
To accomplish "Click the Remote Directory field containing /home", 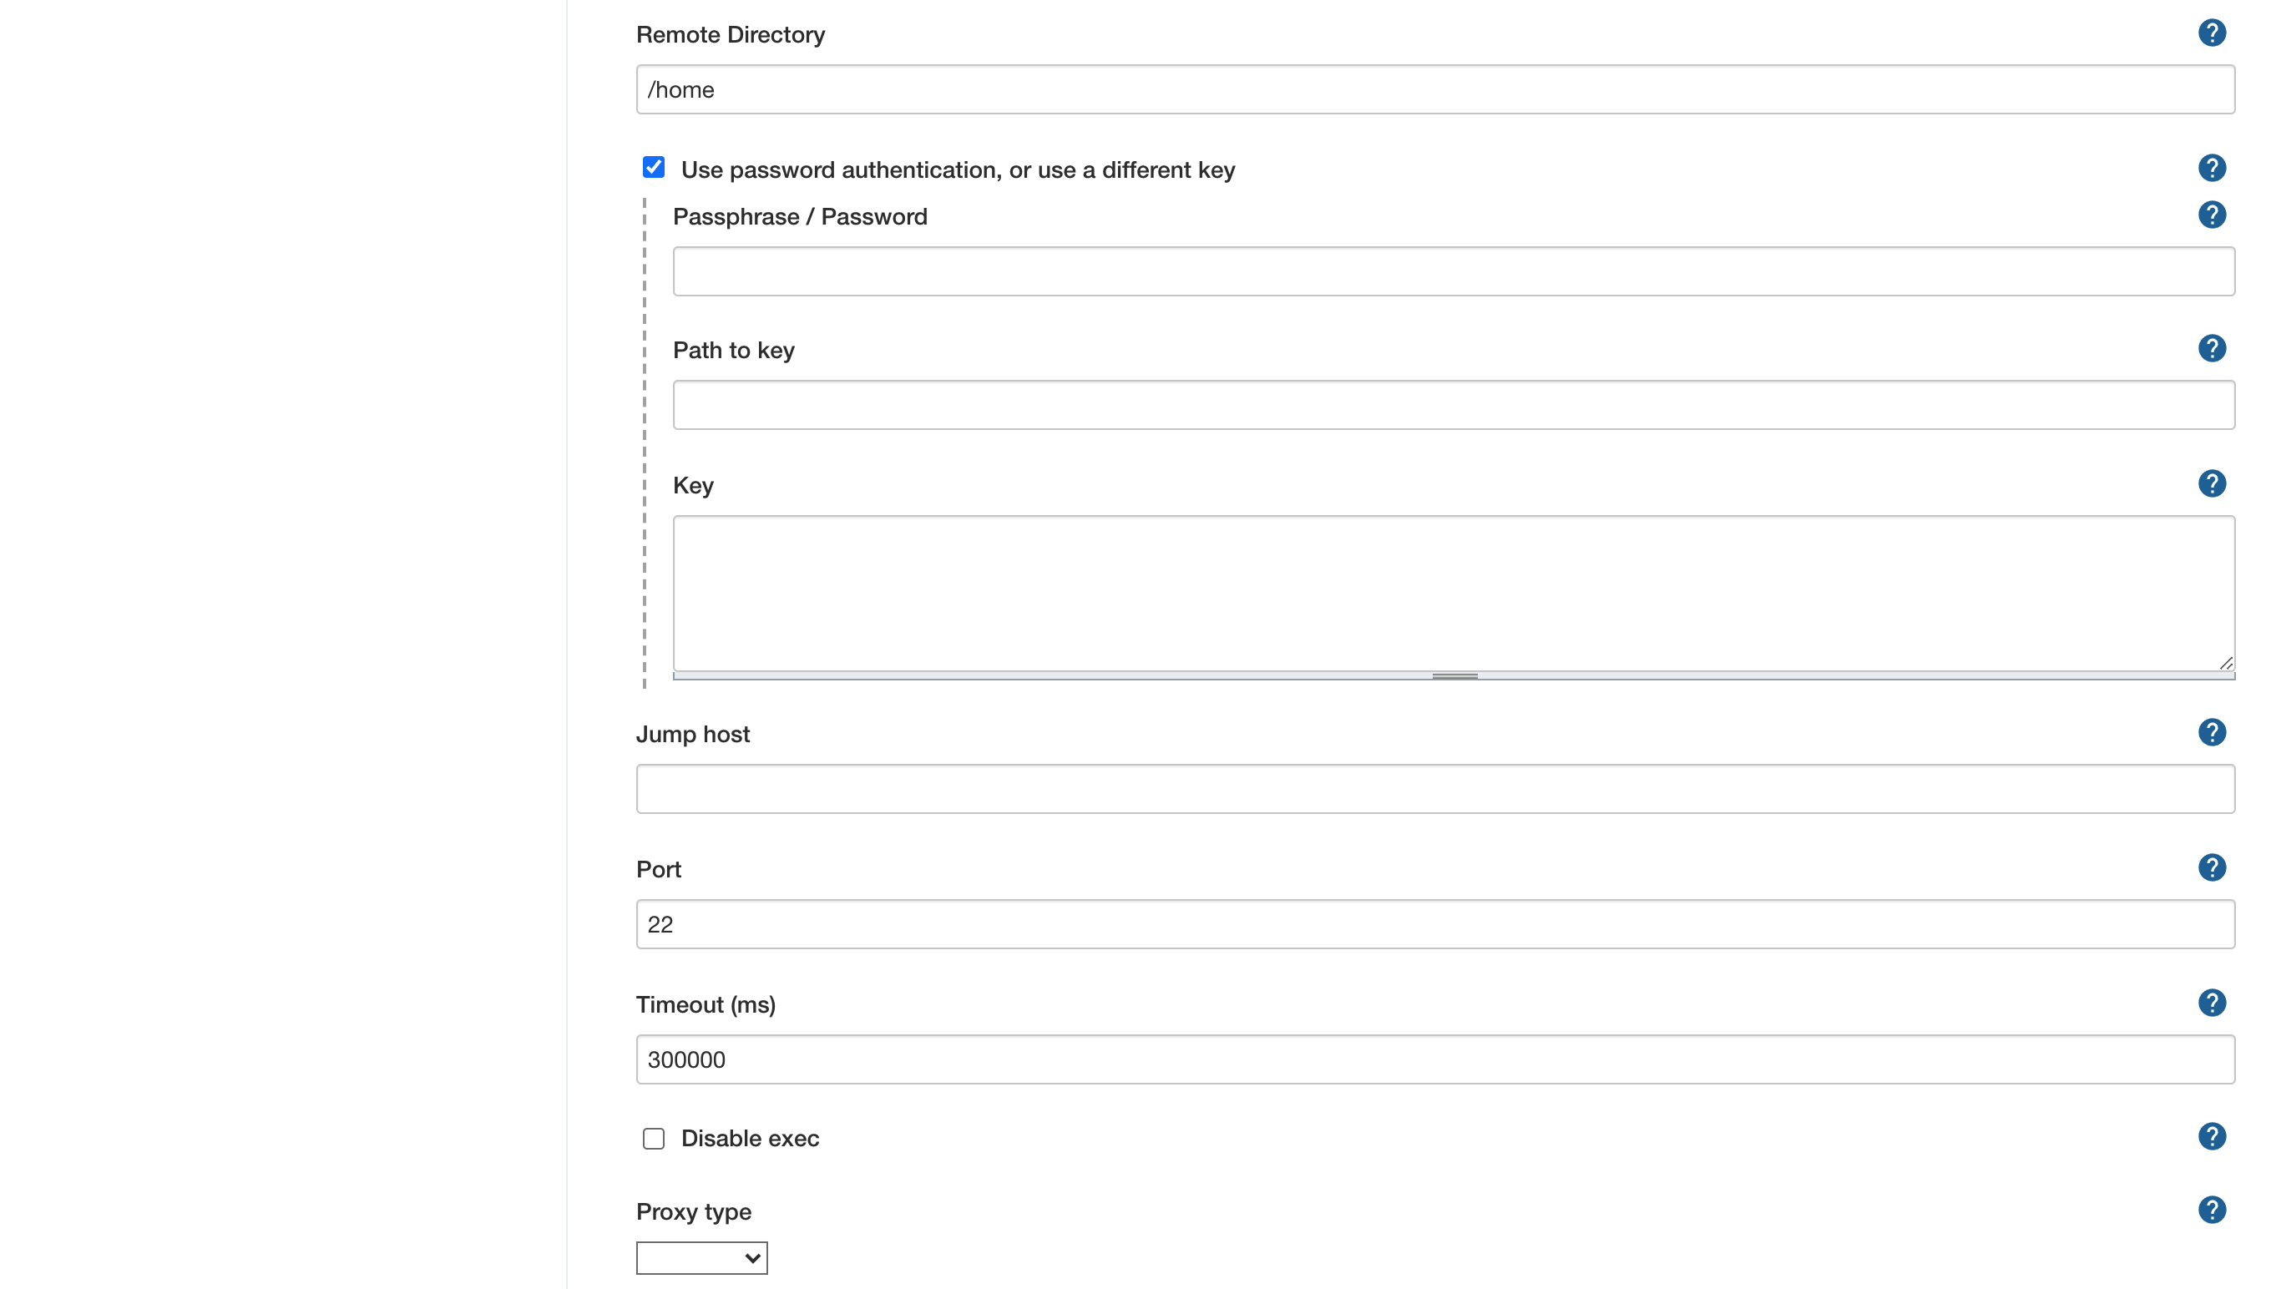I will pyautogui.click(x=1434, y=89).
